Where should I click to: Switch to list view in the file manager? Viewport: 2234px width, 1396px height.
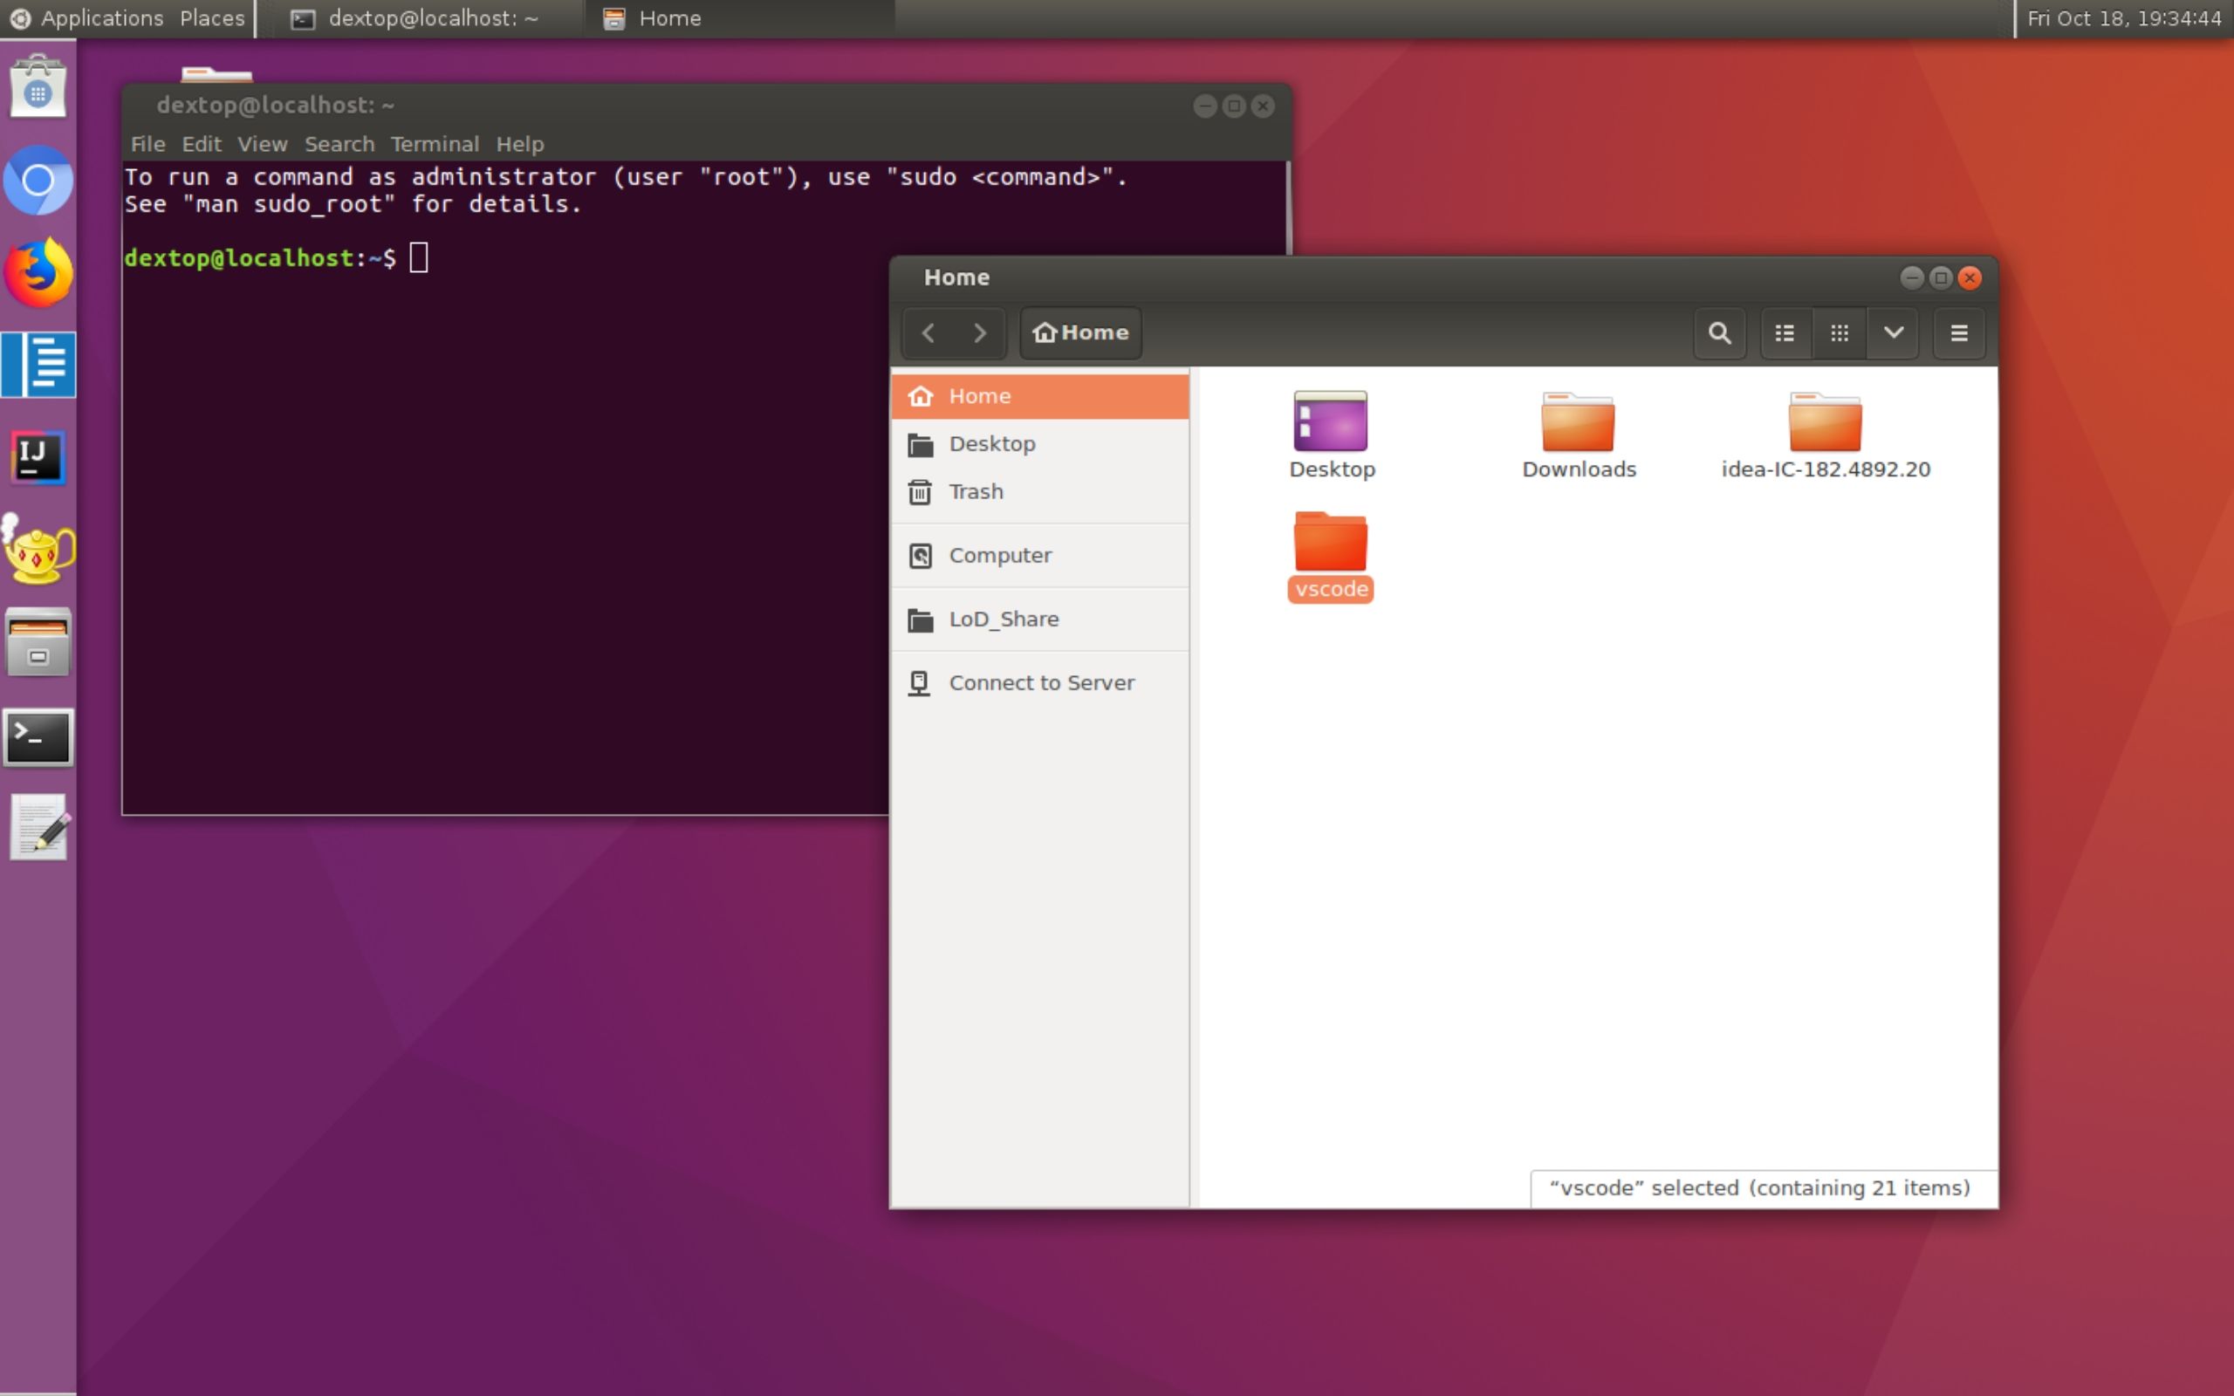tap(1784, 333)
